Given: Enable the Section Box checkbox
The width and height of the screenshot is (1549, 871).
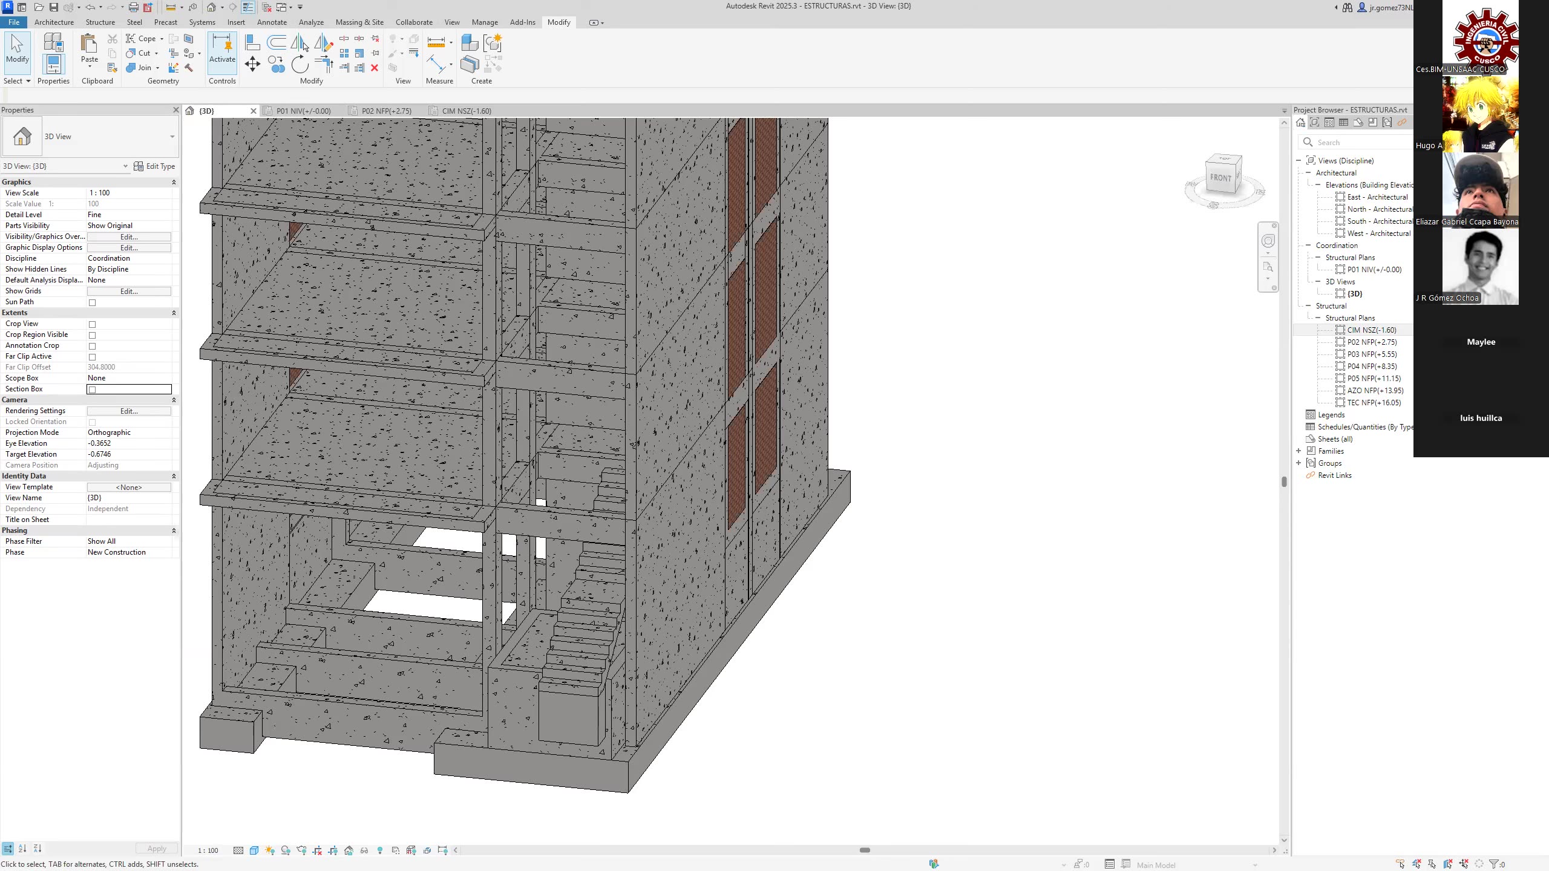Looking at the screenshot, I should pyautogui.click(x=93, y=390).
